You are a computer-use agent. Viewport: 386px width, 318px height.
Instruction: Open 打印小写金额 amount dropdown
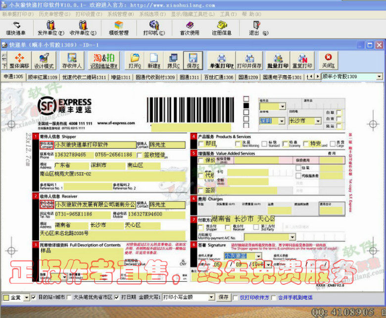tap(211, 297)
